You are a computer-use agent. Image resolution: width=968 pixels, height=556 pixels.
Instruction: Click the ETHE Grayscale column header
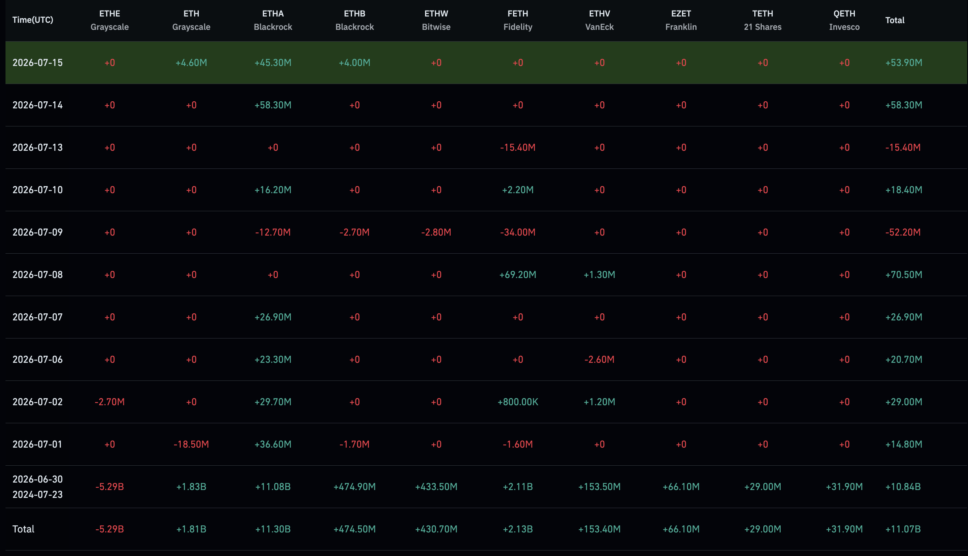pyautogui.click(x=110, y=20)
